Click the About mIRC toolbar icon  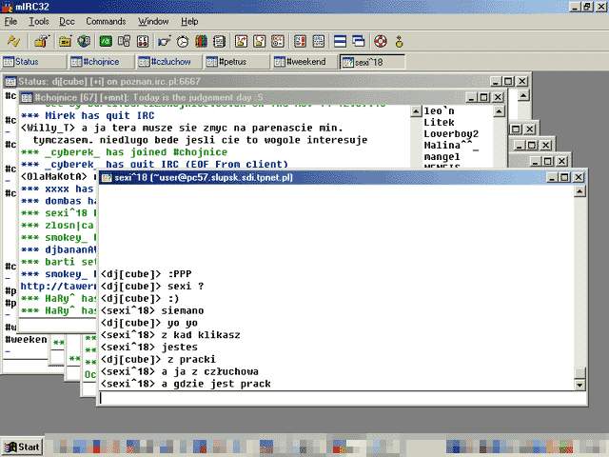pyautogui.click(x=399, y=41)
